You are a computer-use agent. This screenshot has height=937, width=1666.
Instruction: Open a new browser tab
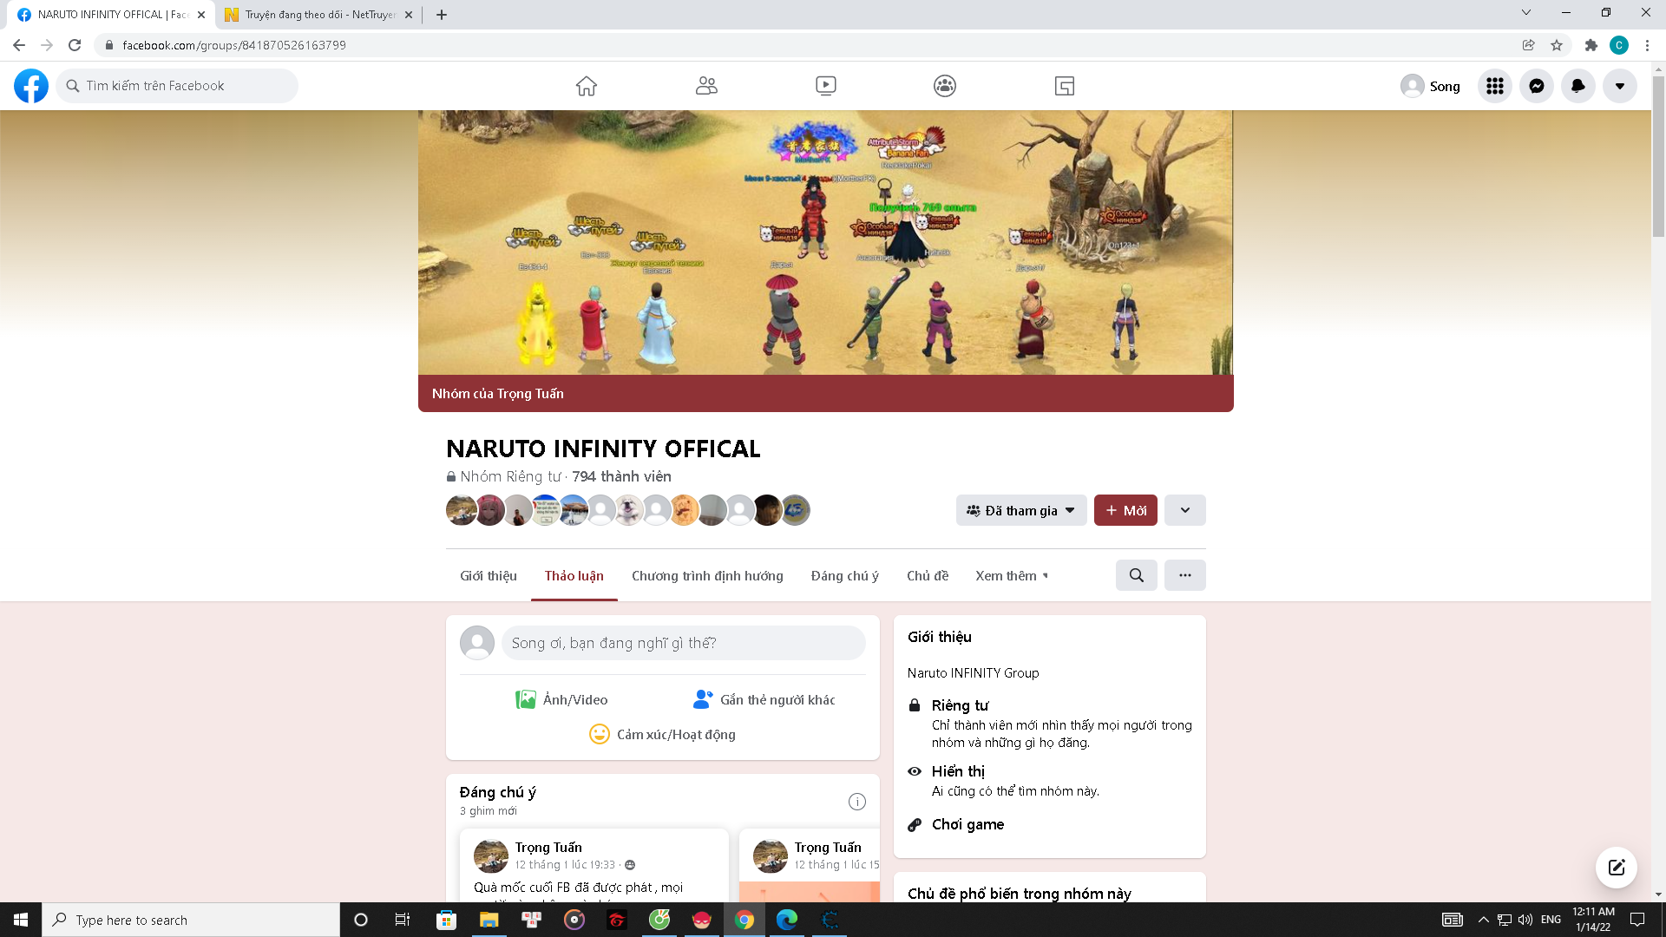pos(442,15)
